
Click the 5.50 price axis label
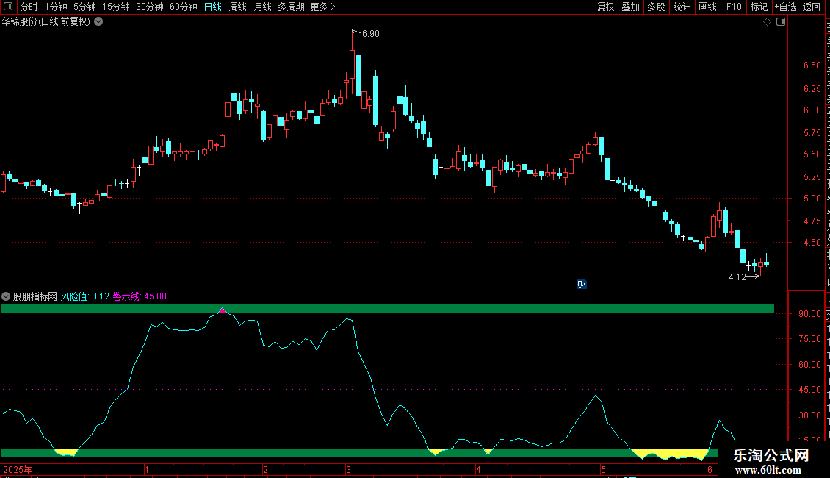click(x=812, y=154)
